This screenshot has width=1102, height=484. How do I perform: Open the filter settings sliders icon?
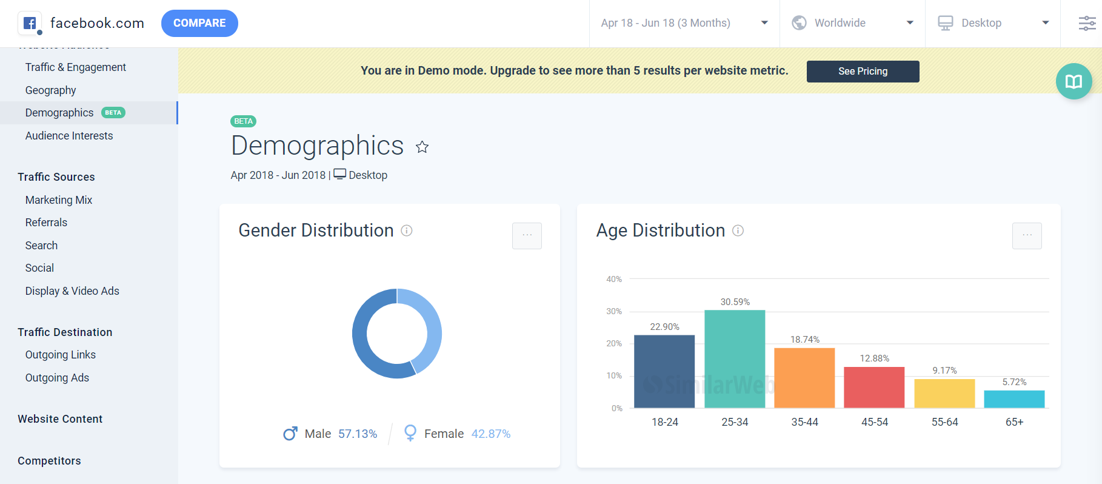[1087, 23]
